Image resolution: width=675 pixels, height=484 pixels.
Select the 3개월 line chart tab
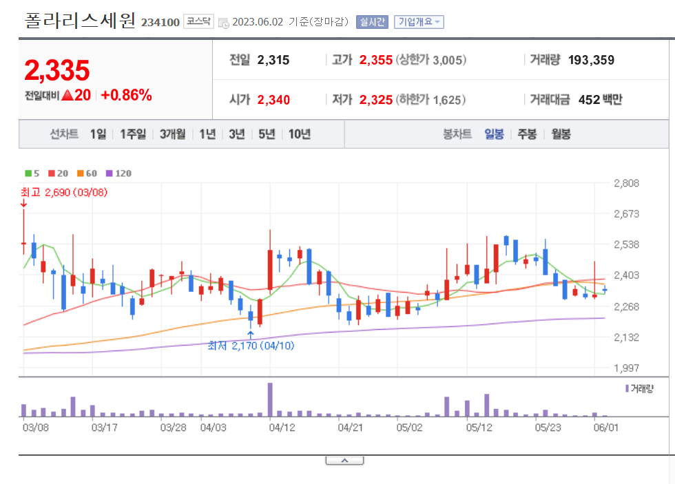click(173, 134)
